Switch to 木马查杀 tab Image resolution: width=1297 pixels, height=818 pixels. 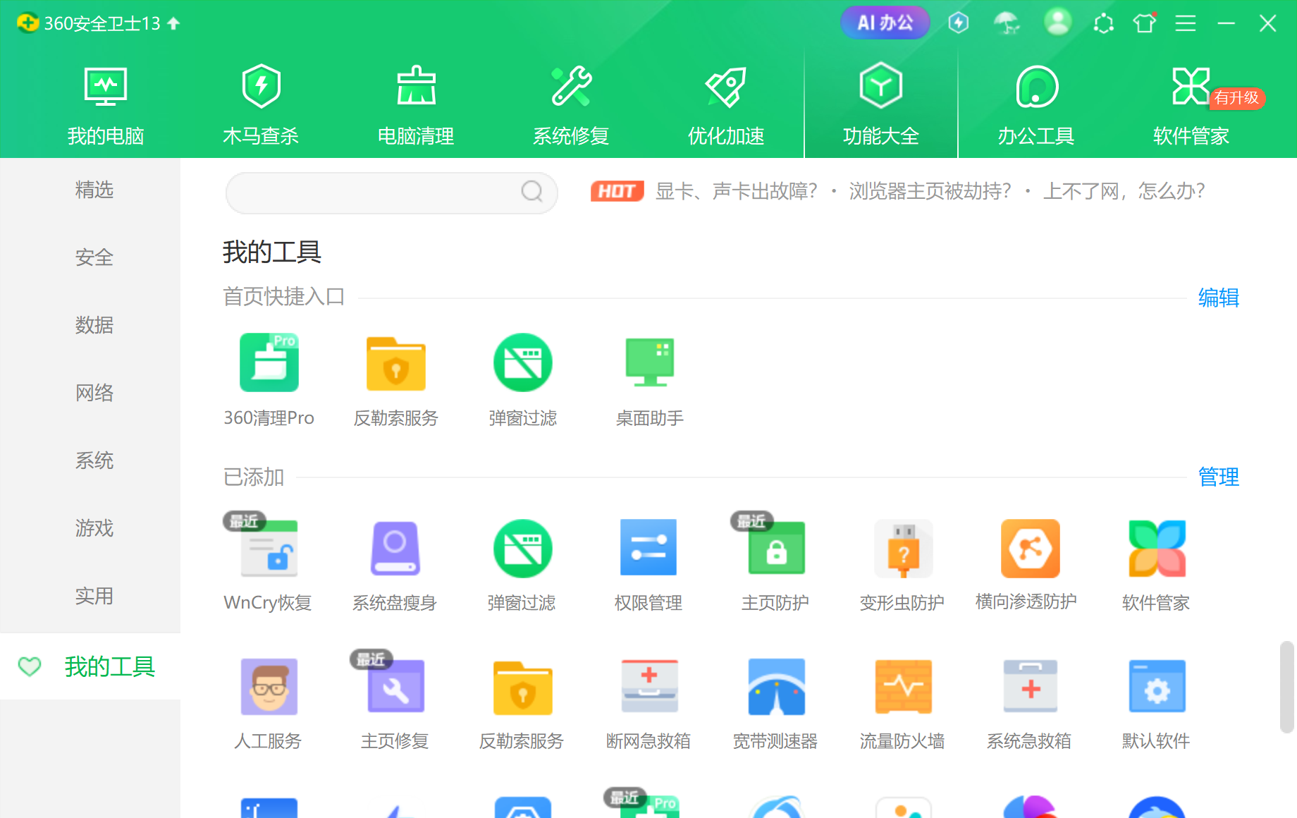pos(261,106)
